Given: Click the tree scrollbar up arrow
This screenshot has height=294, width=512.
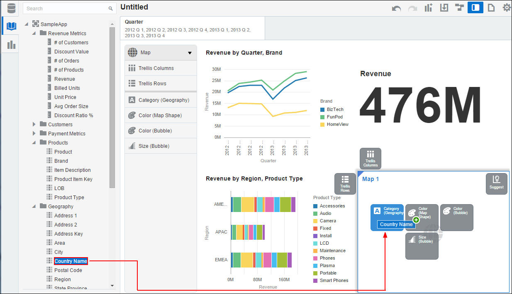Looking at the screenshot, I should (112, 24).
